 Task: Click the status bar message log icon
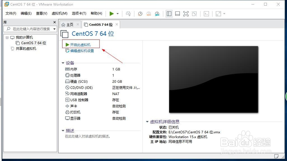[276, 156]
